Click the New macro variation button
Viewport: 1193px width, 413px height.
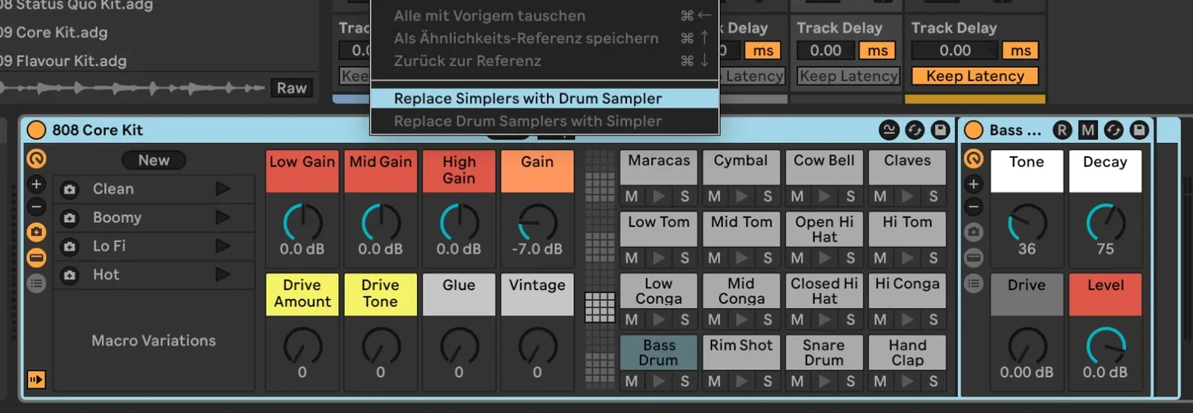pyautogui.click(x=154, y=160)
